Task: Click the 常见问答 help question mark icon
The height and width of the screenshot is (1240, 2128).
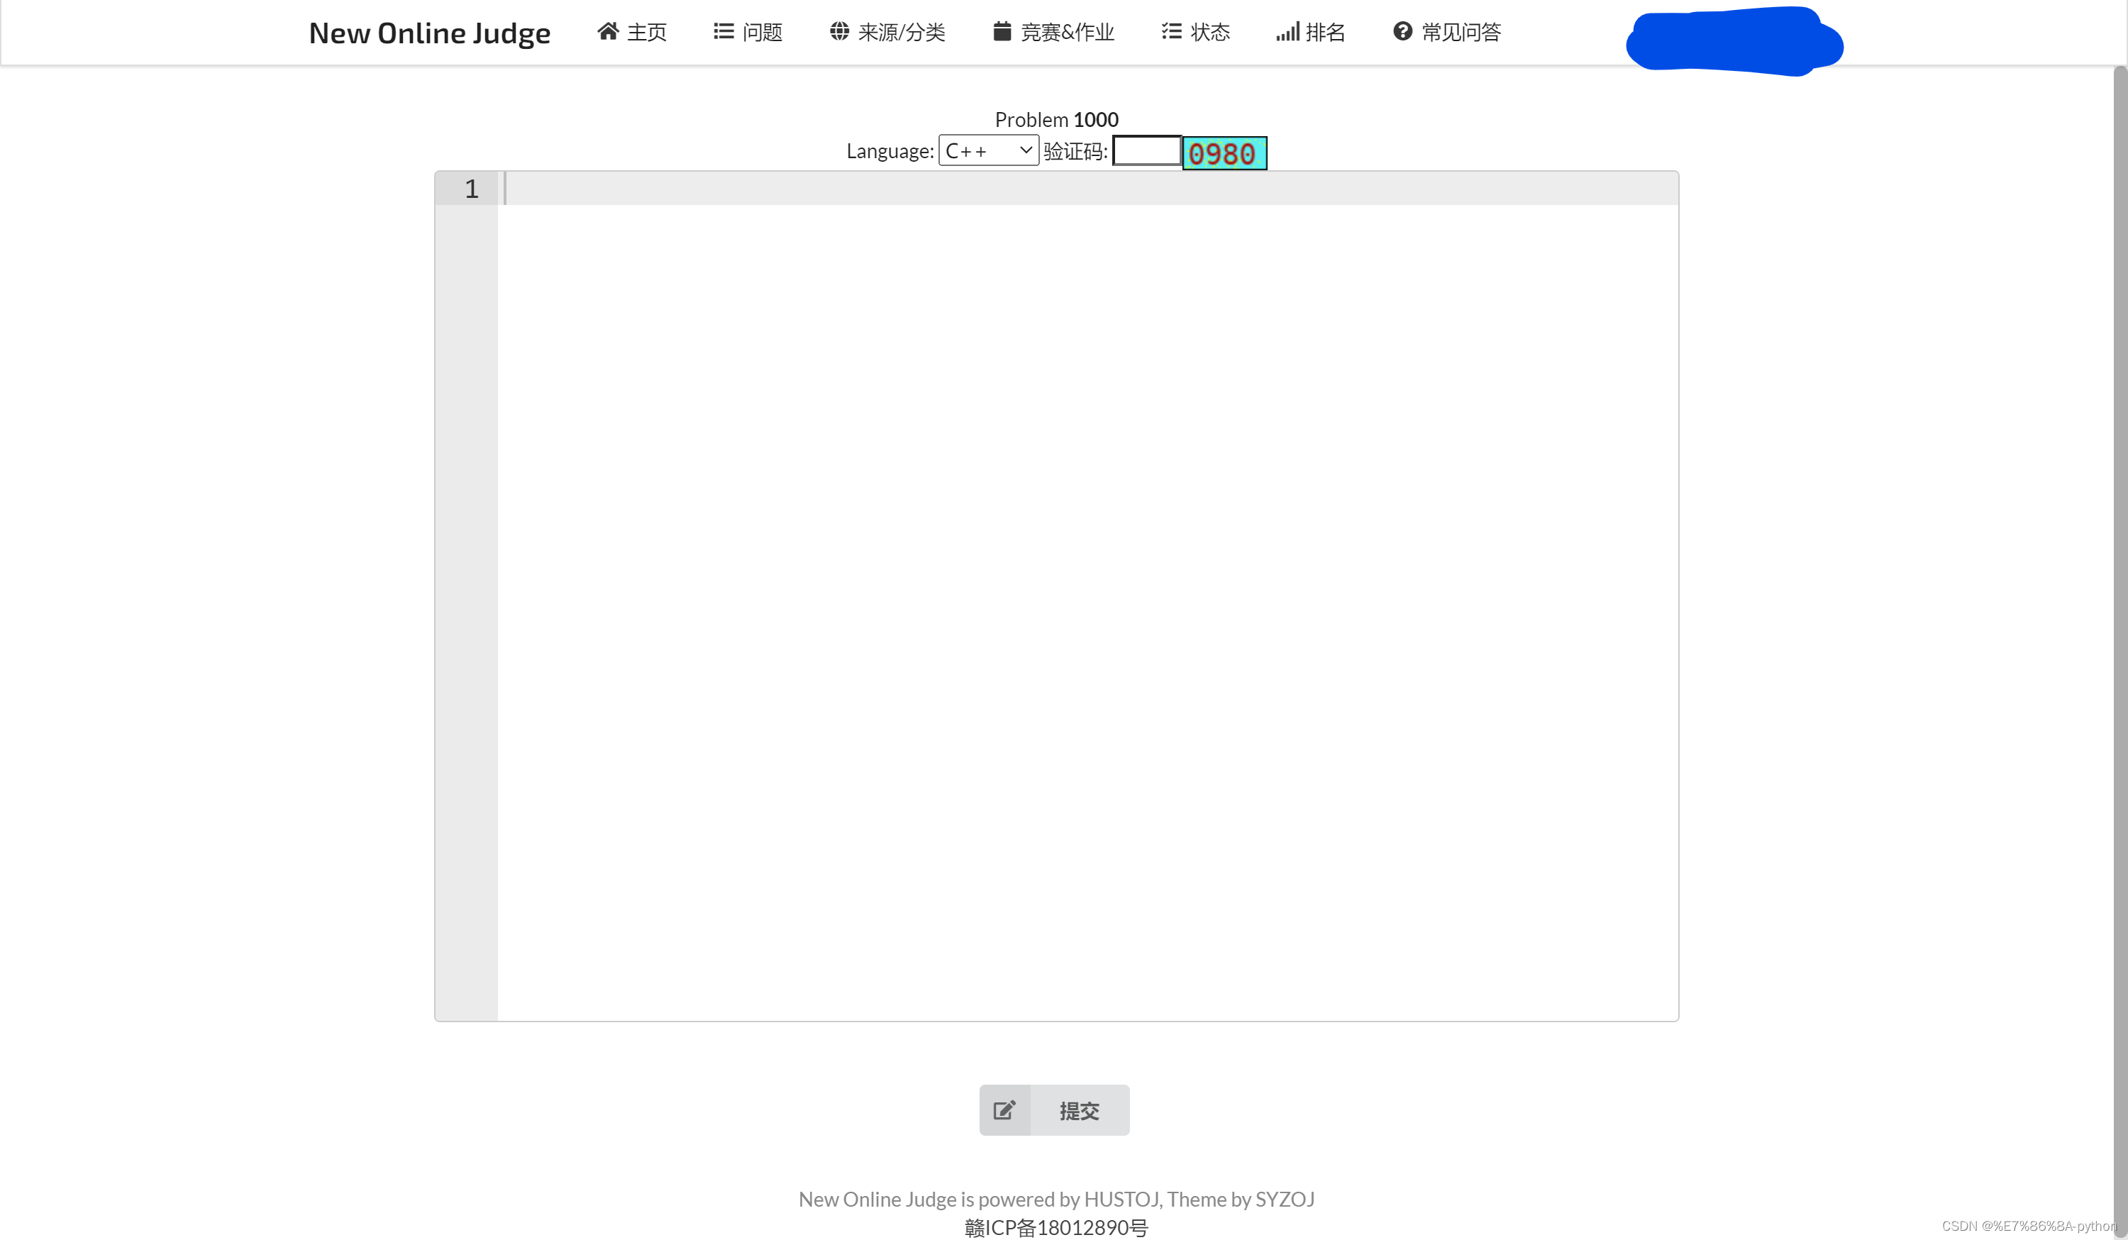Action: [1400, 31]
